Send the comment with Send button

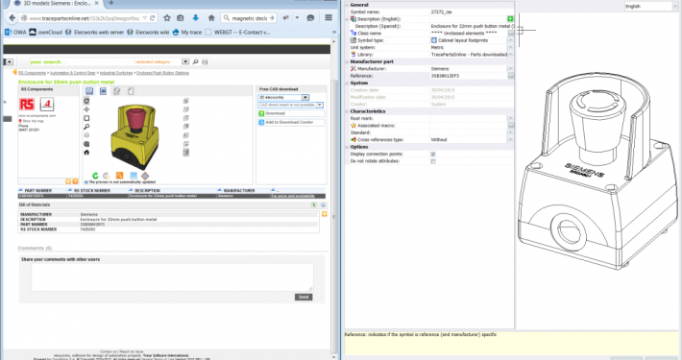point(304,297)
